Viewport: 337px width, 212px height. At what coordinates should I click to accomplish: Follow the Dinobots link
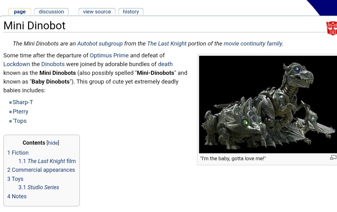53,64
